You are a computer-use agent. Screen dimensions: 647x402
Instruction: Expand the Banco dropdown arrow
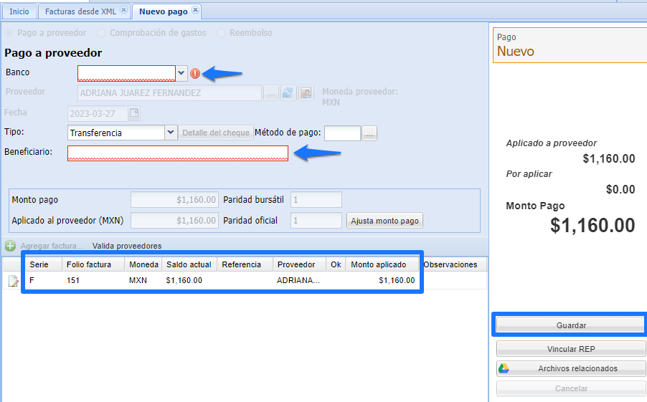click(x=181, y=73)
